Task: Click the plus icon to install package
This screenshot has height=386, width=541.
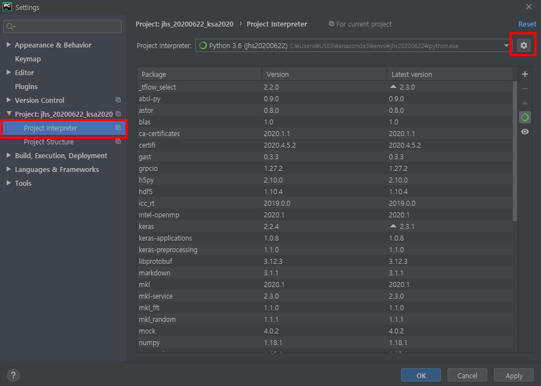Action: [x=525, y=74]
